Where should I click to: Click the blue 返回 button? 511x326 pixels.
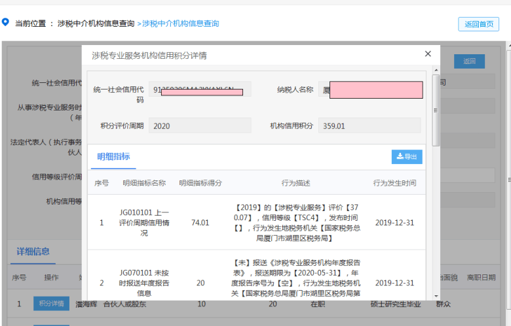click(x=469, y=61)
